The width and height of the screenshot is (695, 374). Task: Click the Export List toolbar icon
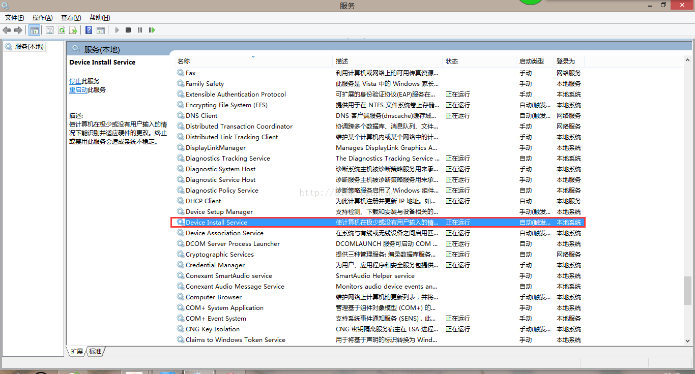pos(73,30)
